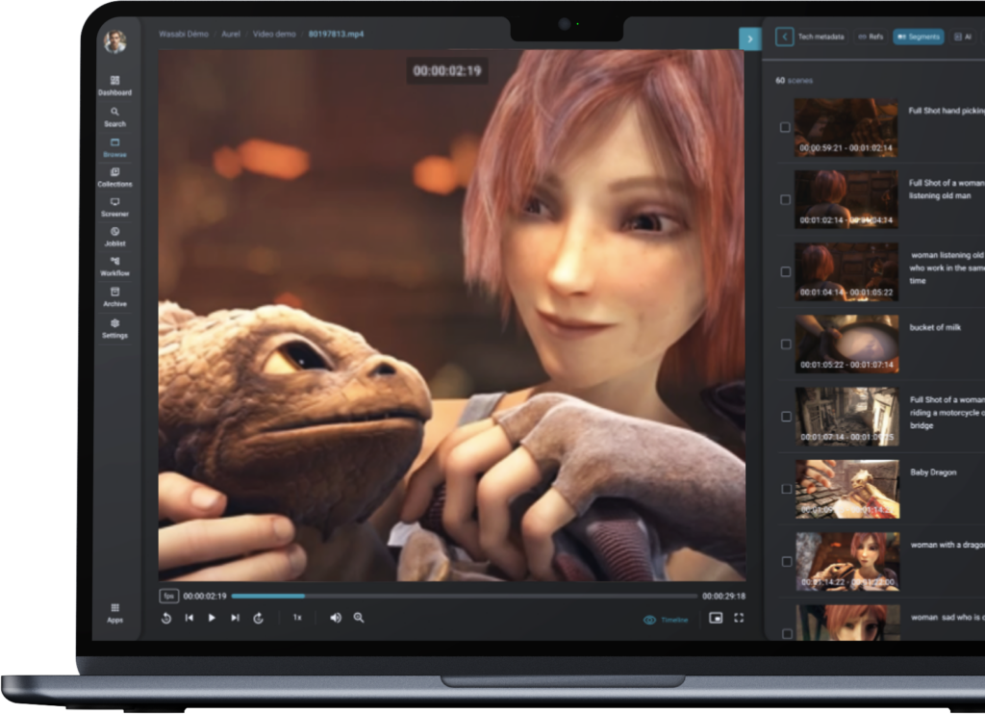The image size is (985, 714).
Task: Go to 'Wasabi Démo' breadcrumb
Action: 184,34
